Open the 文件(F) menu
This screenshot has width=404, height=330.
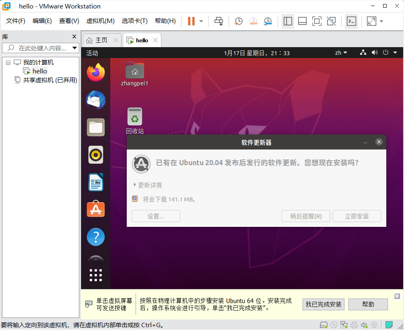(15, 21)
